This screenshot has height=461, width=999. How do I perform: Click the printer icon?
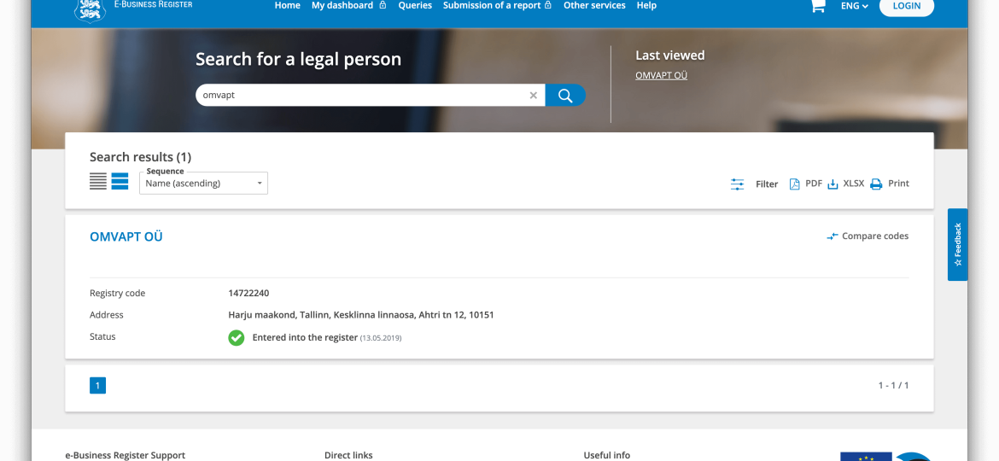(876, 184)
